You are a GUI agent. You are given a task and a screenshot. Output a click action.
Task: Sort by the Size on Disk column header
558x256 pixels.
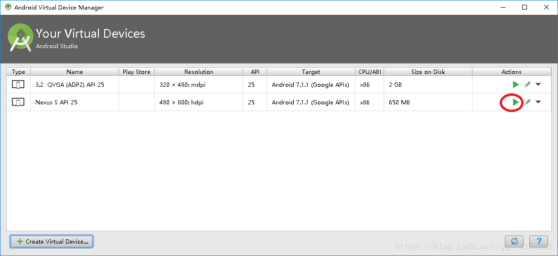pos(428,72)
